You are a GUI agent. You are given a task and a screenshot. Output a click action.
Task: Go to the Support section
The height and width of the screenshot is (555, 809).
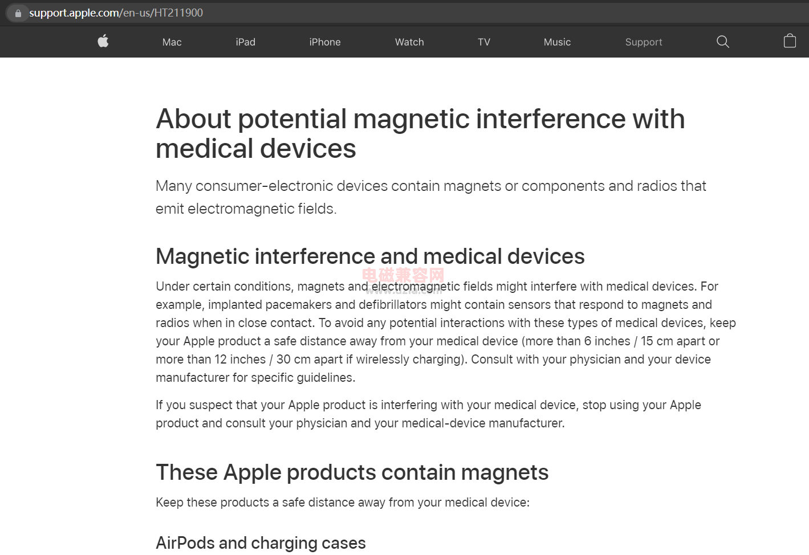click(644, 42)
